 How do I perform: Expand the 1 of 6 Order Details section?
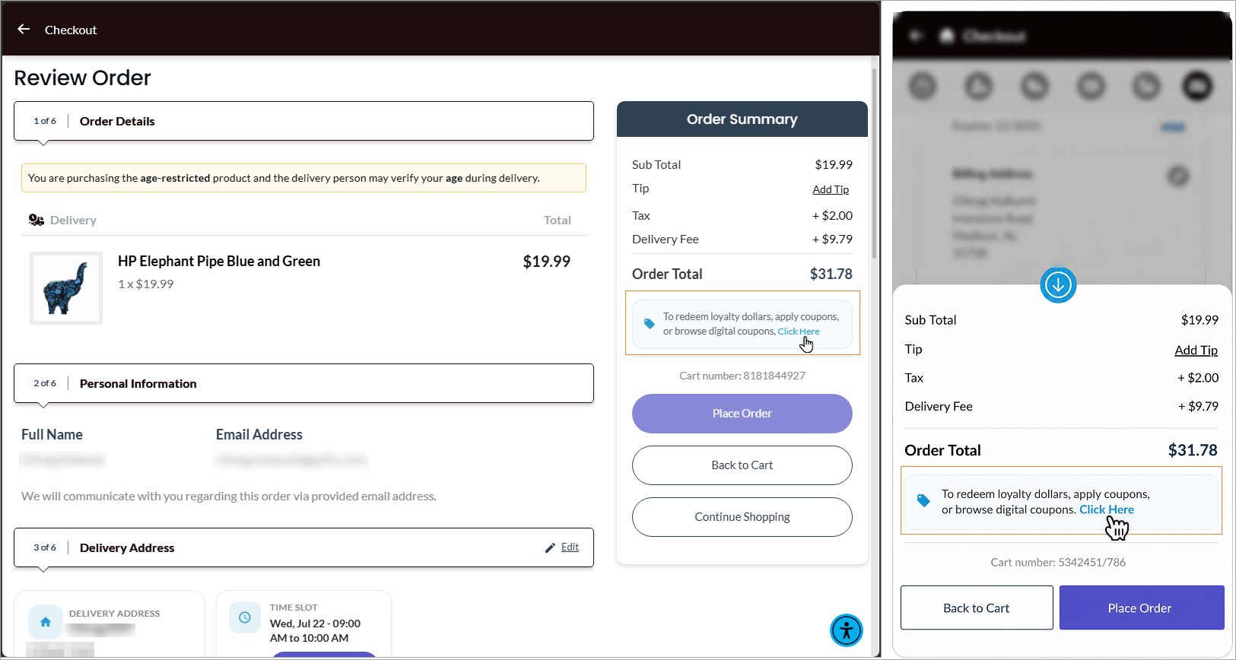(x=303, y=121)
